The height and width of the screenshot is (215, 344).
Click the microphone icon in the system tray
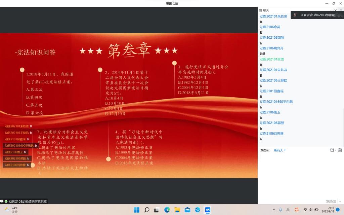pos(281,210)
